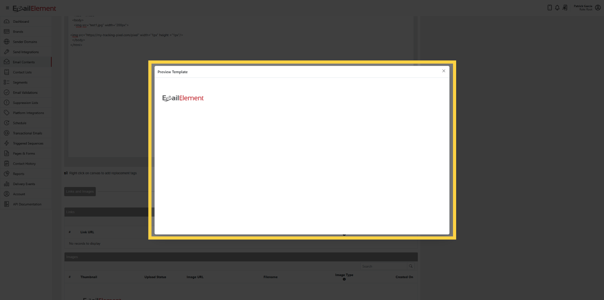The height and width of the screenshot is (300, 604).
Task: Click the Schedule clock icon
Action: 7,123
